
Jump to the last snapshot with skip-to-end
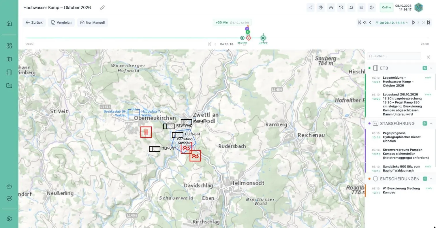[x=429, y=22]
